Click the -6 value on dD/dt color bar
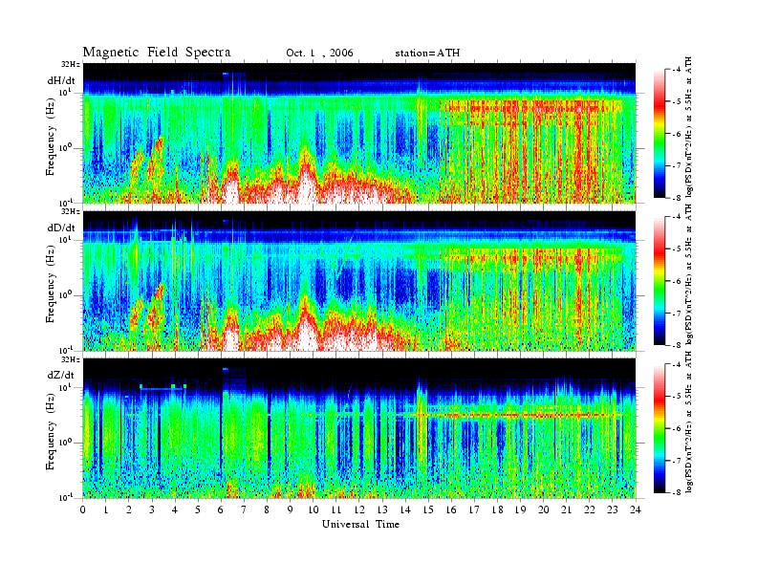Image resolution: width=757 pixels, height=585 pixels. pos(676,281)
